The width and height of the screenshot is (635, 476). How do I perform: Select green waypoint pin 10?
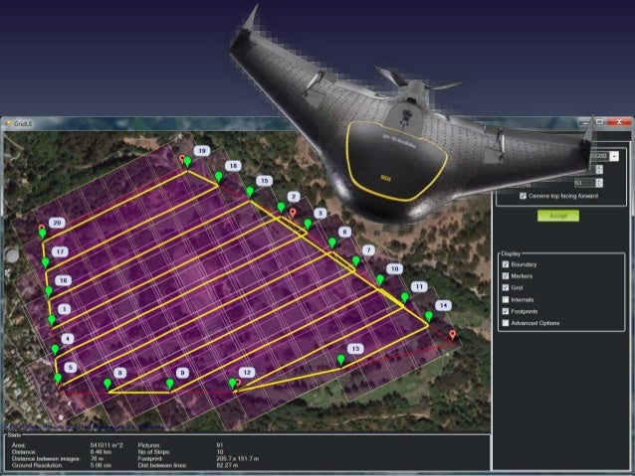pos(380,279)
